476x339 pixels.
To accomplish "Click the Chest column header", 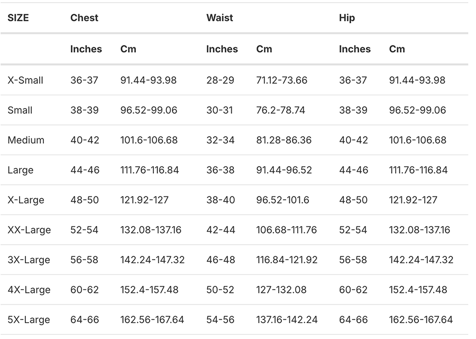I will coord(84,17).
